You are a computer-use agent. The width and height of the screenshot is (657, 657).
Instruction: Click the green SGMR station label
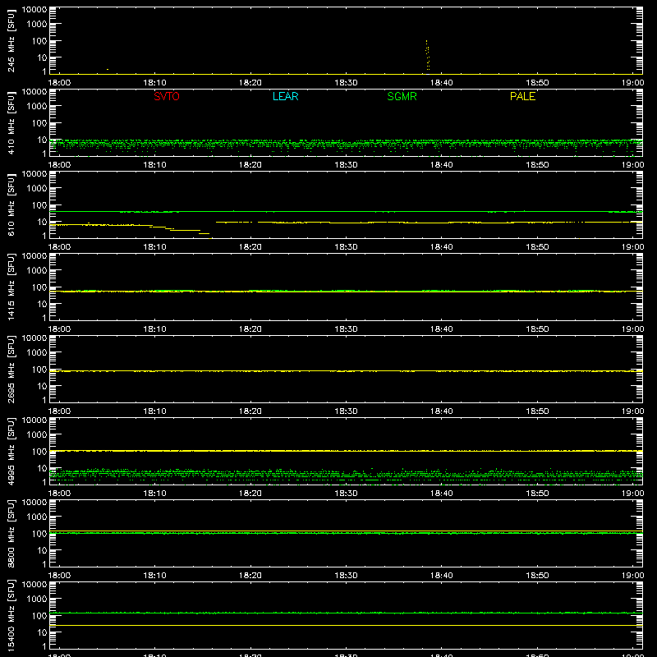pos(402,96)
